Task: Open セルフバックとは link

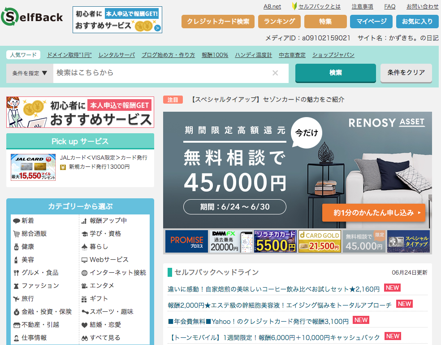Action: (319, 6)
